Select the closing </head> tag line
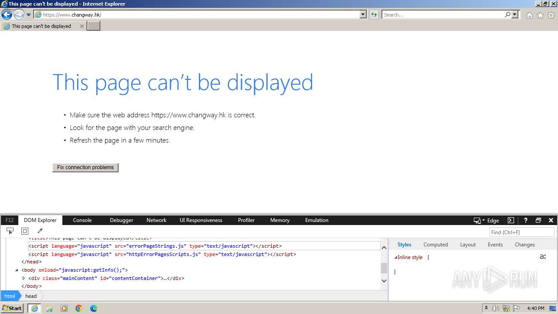 pyautogui.click(x=31, y=262)
